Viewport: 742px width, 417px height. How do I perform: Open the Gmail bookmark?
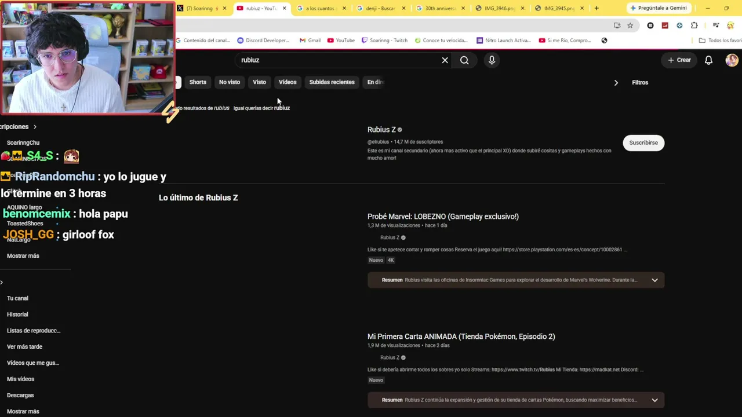click(x=310, y=41)
